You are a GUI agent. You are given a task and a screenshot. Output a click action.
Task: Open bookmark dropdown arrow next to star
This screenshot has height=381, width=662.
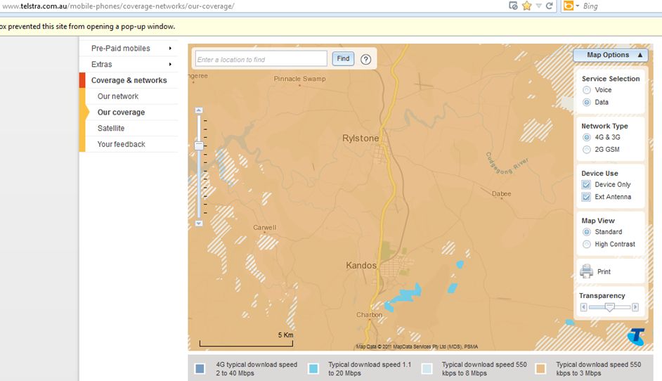(539, 6)
